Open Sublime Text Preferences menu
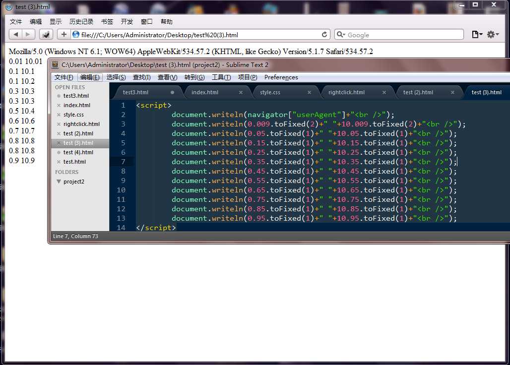The image size is (510, 365). pyautogui.click(x=281, y=77)
